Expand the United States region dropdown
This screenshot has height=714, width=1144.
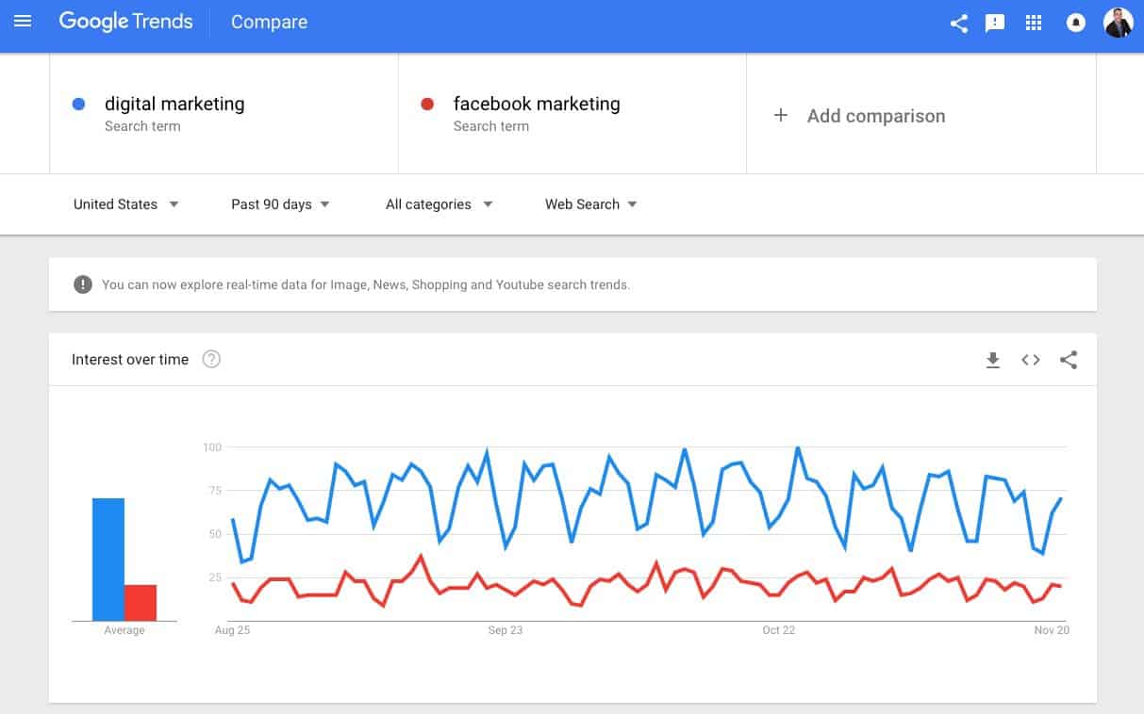(x=126, y=204)
